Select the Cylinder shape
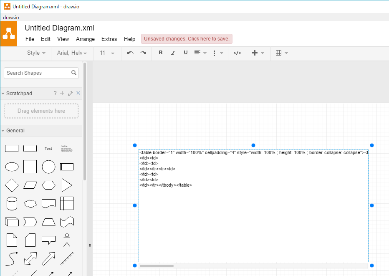The image size is (389, 276). pos(12,203)
